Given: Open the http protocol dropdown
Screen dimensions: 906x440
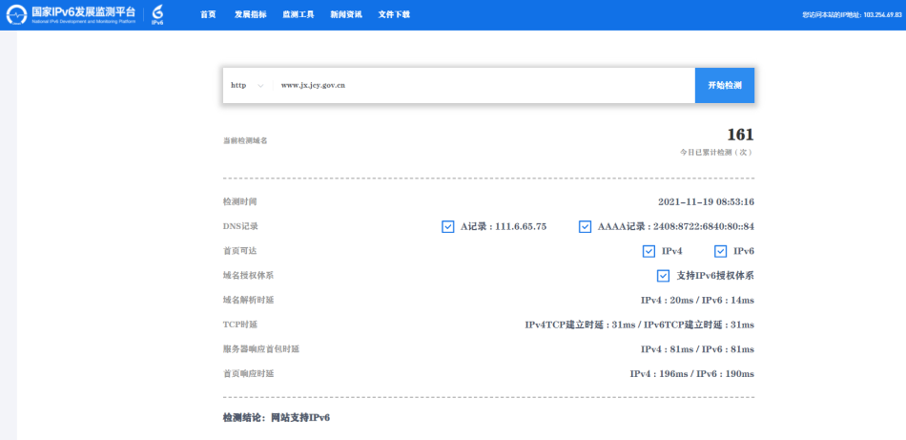Looking at the screenshot, I should 247,85.
